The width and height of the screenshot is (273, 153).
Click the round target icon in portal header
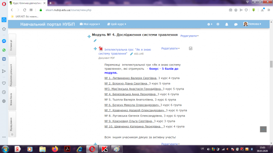click(x=218, y=24)
